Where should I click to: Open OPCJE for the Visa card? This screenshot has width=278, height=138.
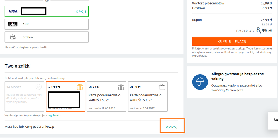tap(81, 12)
